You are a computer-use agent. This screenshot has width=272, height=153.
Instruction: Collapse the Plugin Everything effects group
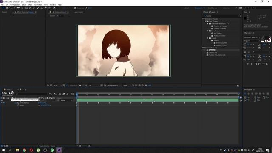coord(203,48)
